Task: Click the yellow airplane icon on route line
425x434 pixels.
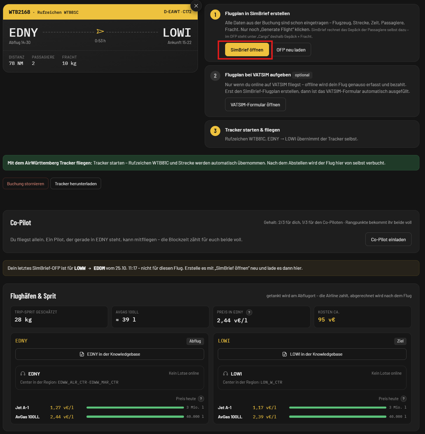Action: coord(100,31)
